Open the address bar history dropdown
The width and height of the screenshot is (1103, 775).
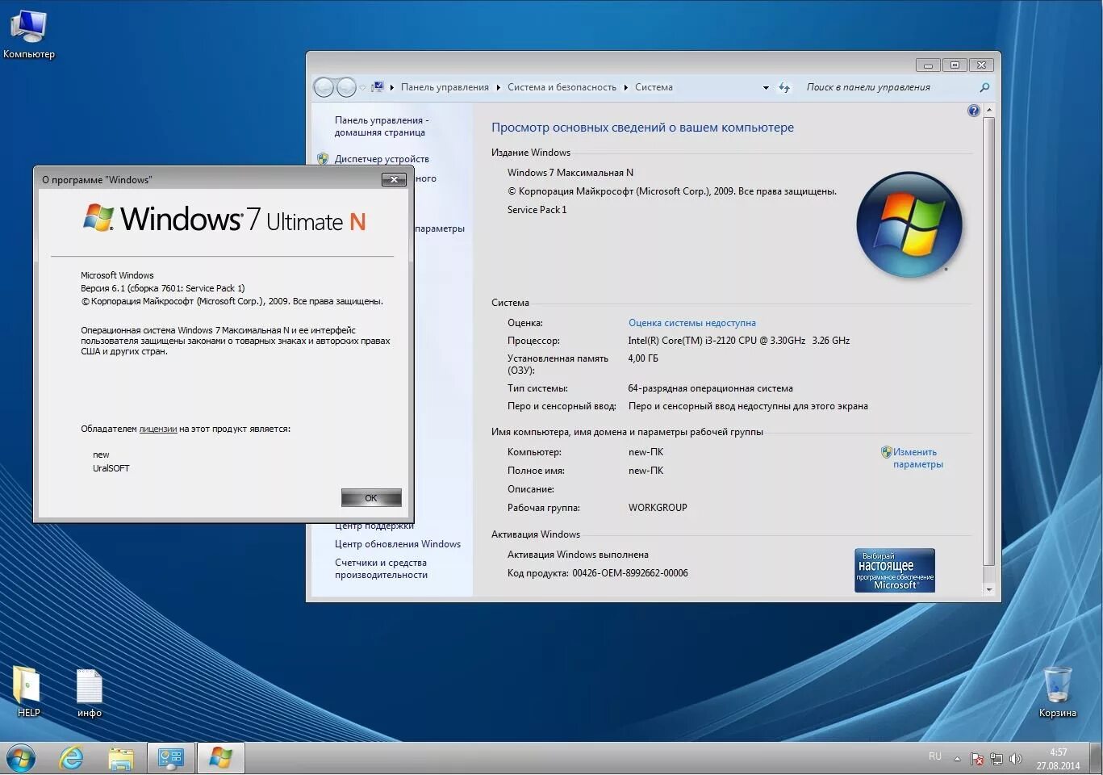tap(766, 87)
